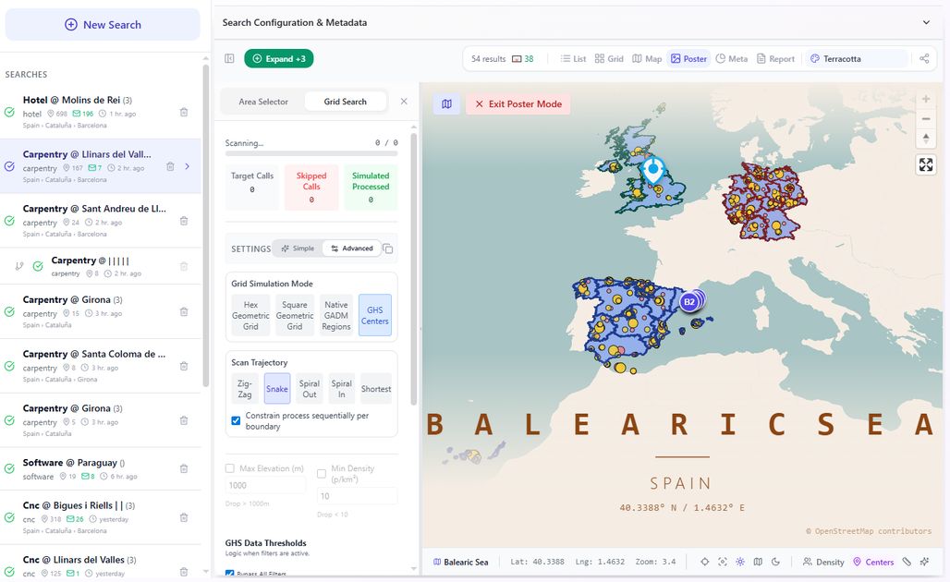The height and width of the screenshot is (582, 950).
Task: Choose Zig-Zag scan trajectory
Action: [245, 389]
